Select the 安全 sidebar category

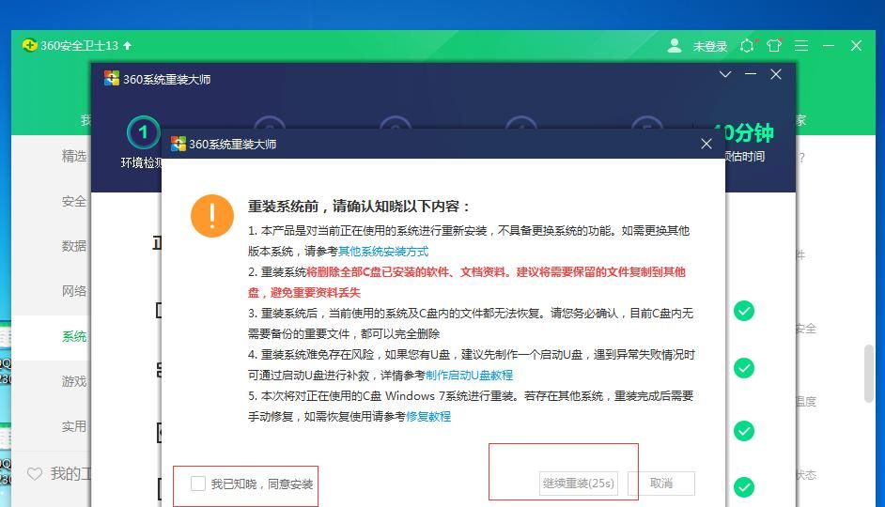click(74, 201)
